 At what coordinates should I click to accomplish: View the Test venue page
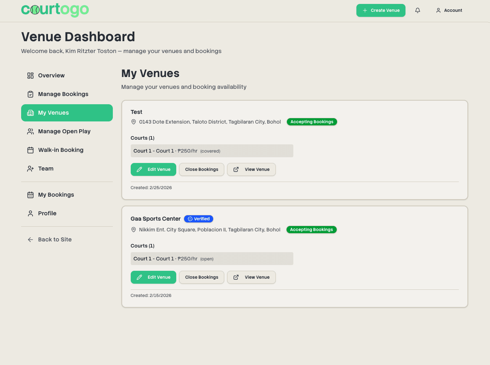click(x=251, y=169)
